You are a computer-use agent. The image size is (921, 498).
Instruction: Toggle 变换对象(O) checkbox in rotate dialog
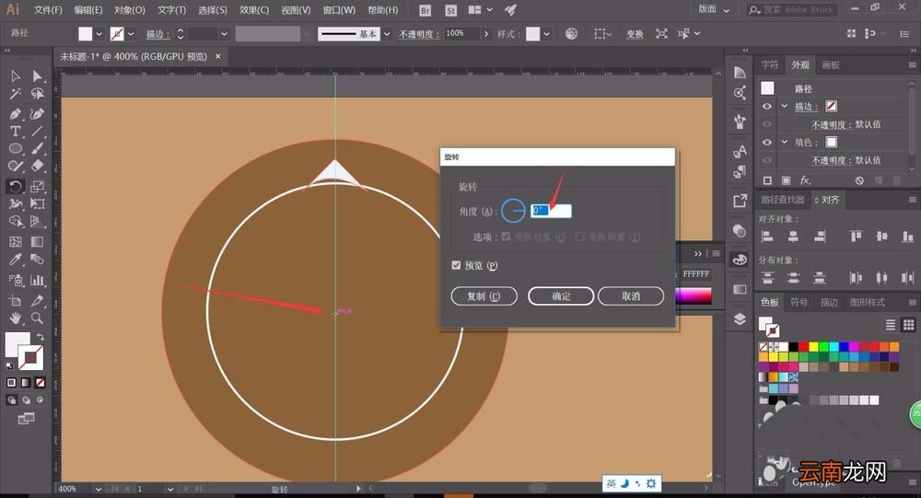click(506, 237)
